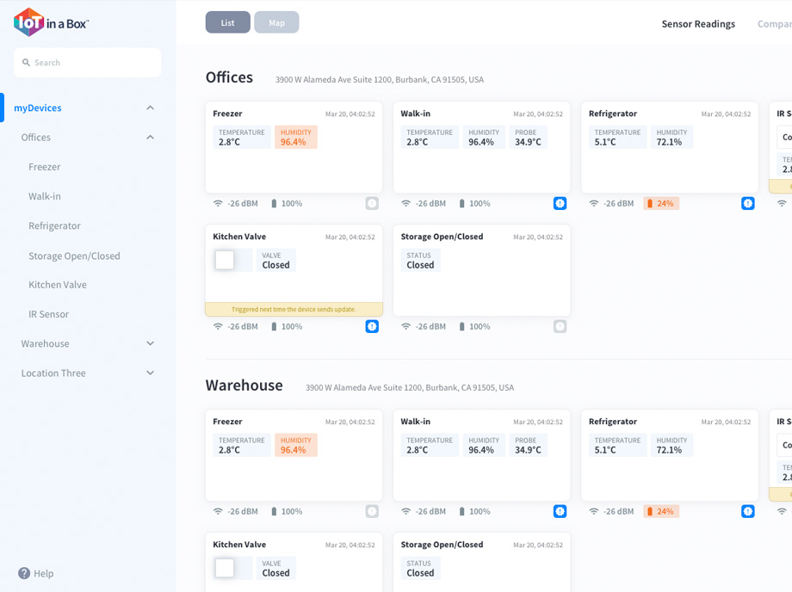Open the Help question mark icon
Viewport: 792px width, 592px height.
click(x=24, y=573)
